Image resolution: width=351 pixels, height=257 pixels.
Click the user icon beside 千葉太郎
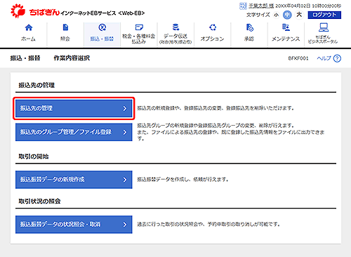click(x=243, y=6)
